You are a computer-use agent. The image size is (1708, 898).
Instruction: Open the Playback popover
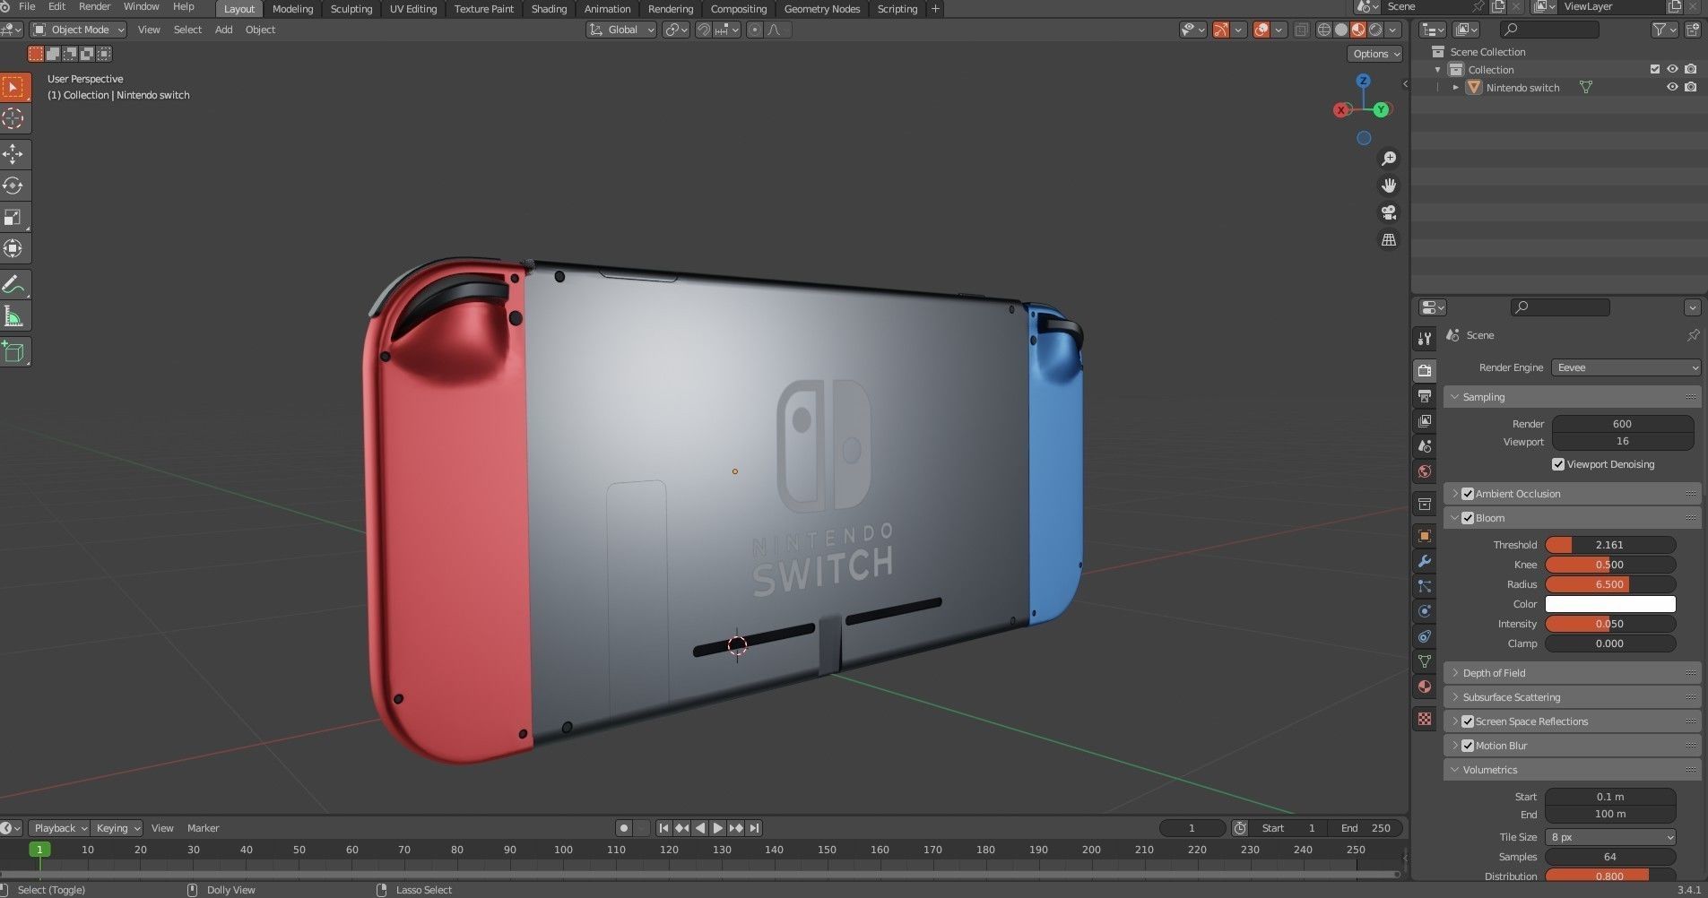pyautogui.click(x=60, y=828)
